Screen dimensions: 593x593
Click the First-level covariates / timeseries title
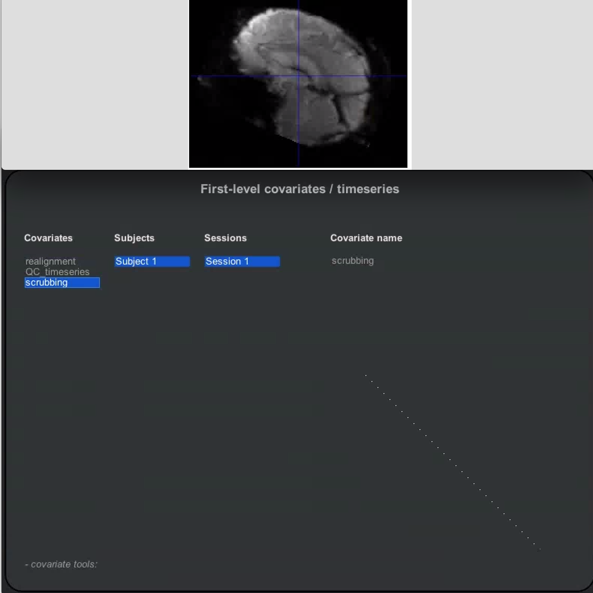[300, 189]
